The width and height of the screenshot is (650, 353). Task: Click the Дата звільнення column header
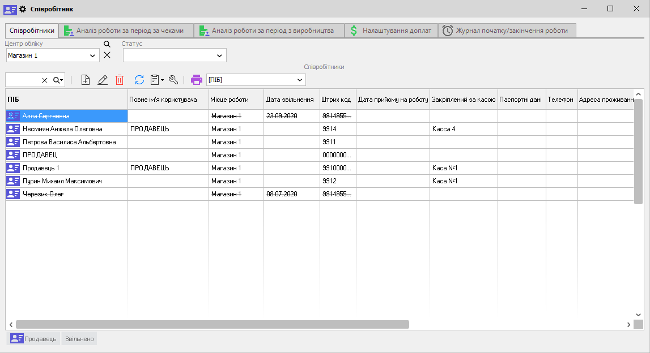click(x=291, y=100)
